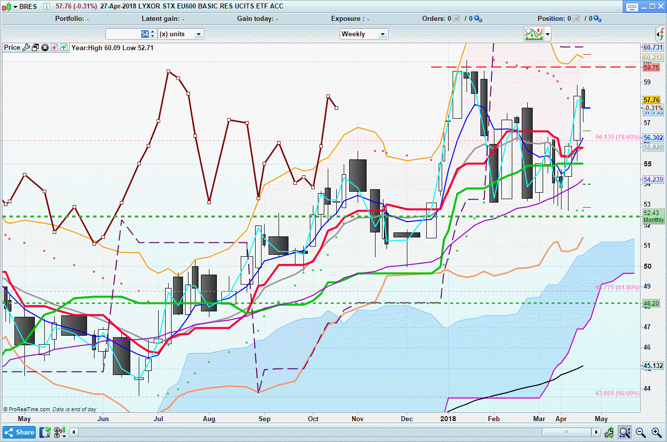Click the 'Year:High 60.09 Low 52.71' text
The height and width of the screenshot is (442, 667).
(x=112, y=48)
